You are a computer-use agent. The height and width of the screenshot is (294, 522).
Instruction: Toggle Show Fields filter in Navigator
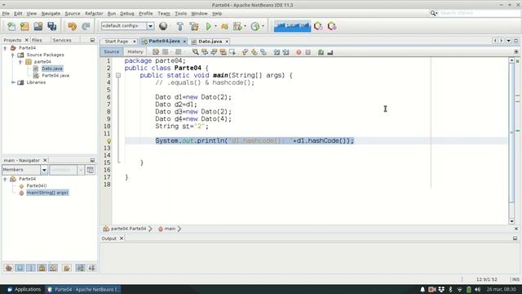20,268
